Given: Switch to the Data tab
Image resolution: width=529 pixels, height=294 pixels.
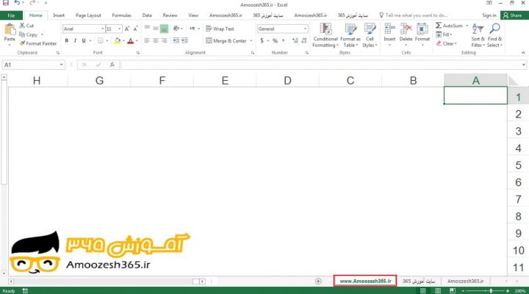Looking at the screenshot, I should point(147,15).
